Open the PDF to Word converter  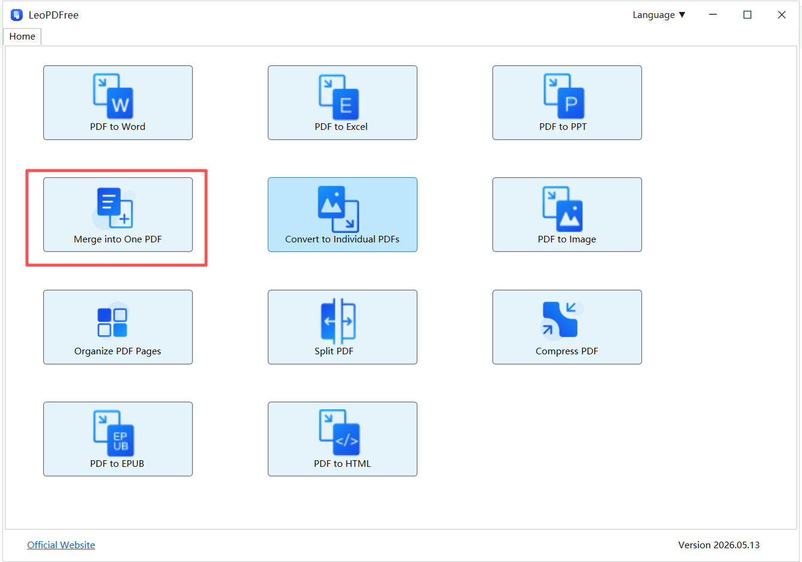click(118, 102)
